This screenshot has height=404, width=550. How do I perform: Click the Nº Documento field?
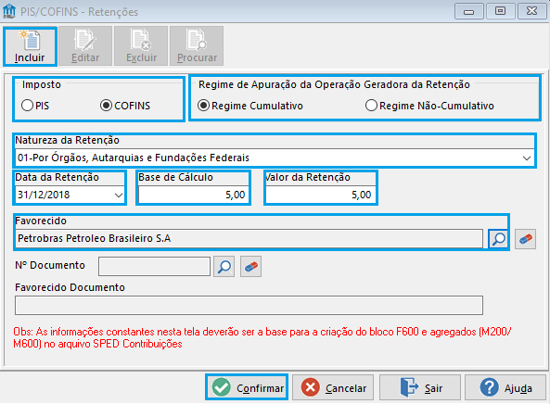(x=154, y=266)
